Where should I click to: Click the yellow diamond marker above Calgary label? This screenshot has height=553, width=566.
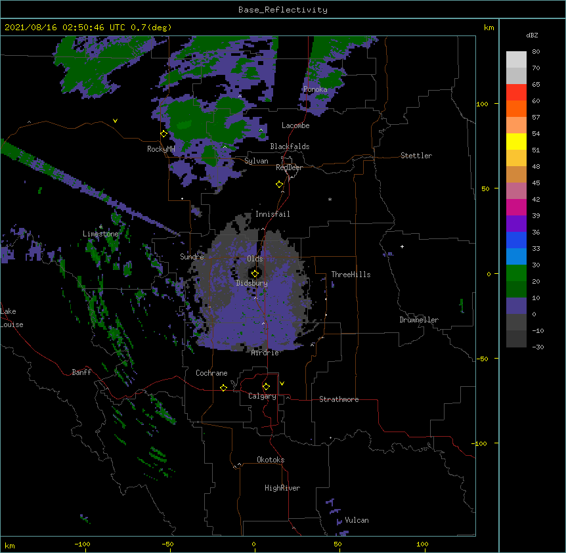(x=266, y=387)
